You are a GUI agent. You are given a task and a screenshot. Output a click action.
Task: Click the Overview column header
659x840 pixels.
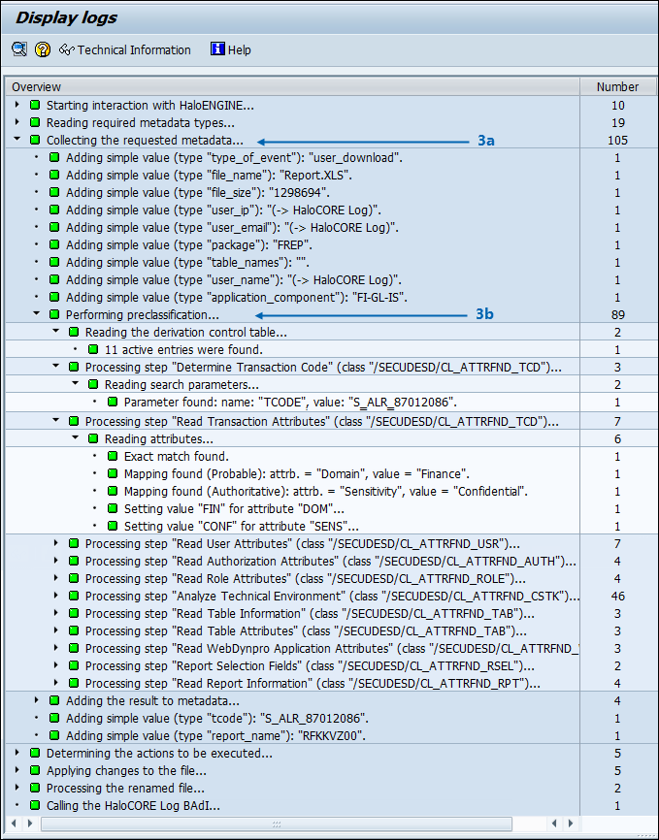(x=292, y=86)
